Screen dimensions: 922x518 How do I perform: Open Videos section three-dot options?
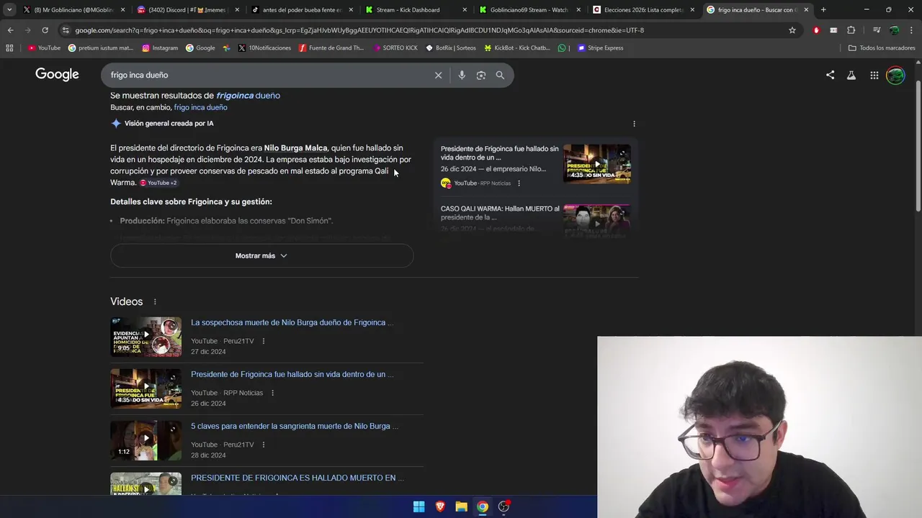(155, 301)
